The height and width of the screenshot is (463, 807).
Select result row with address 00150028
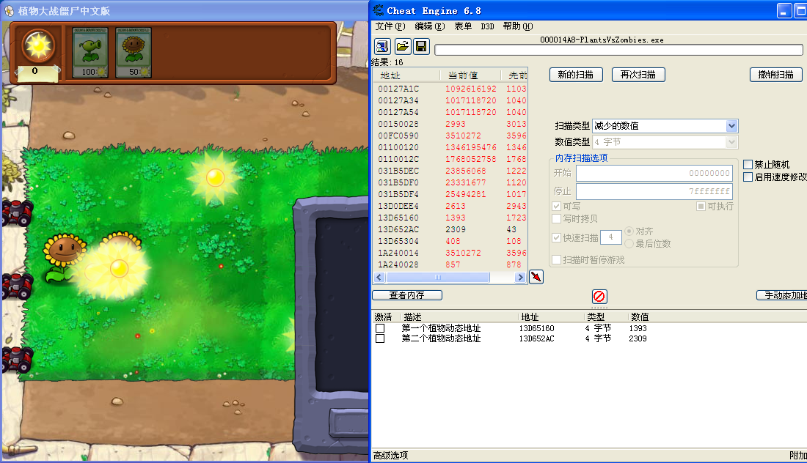[x=450, y=124]
